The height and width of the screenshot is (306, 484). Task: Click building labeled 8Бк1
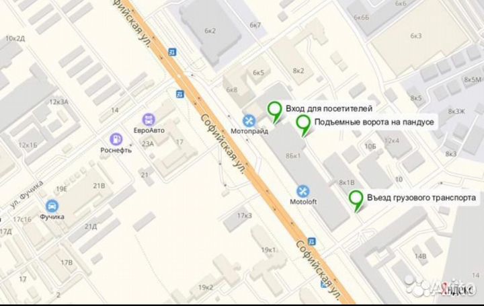click(x=293, y=156)
